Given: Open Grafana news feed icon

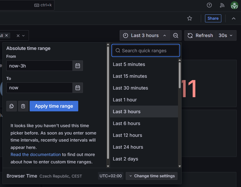Looking at the screenshot, I should 222,5.
